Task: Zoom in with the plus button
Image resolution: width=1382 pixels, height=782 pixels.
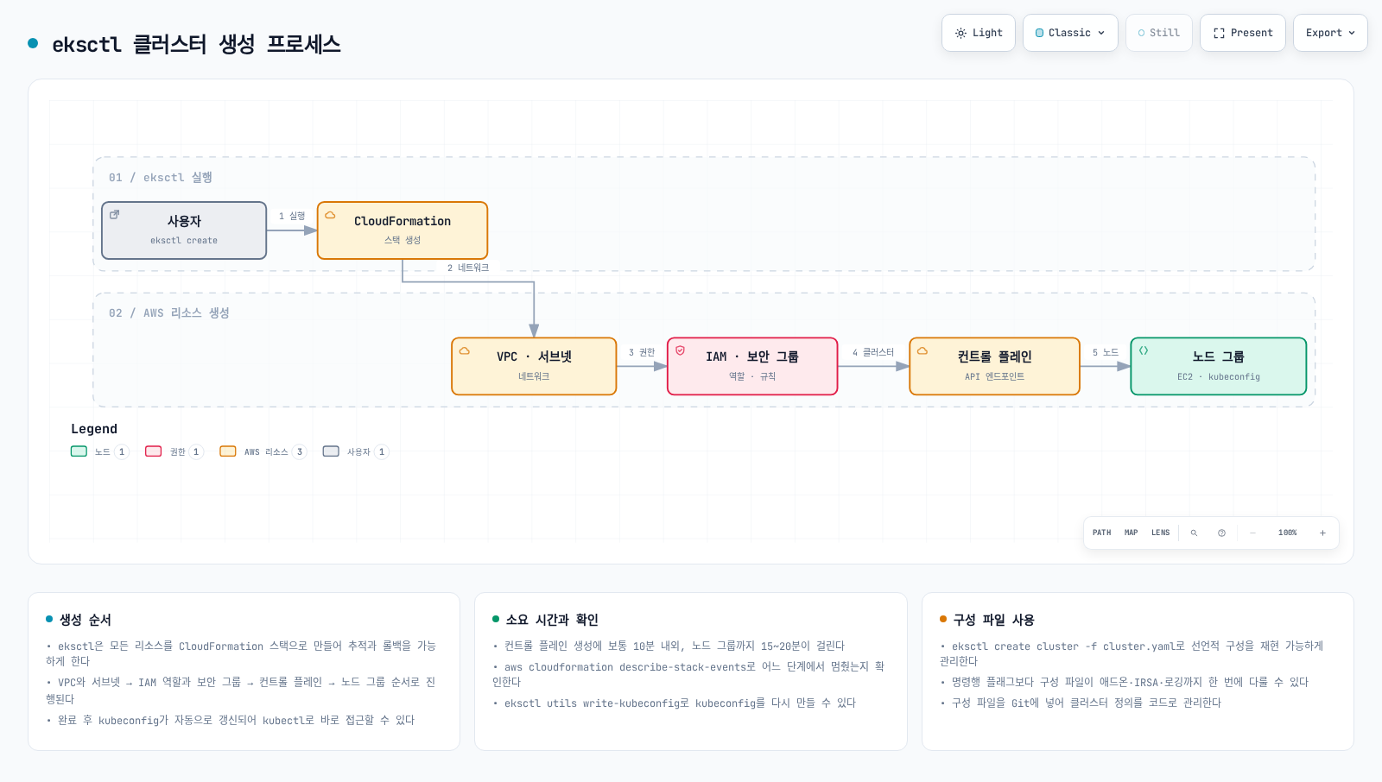Action: (x=1322, y=533)
